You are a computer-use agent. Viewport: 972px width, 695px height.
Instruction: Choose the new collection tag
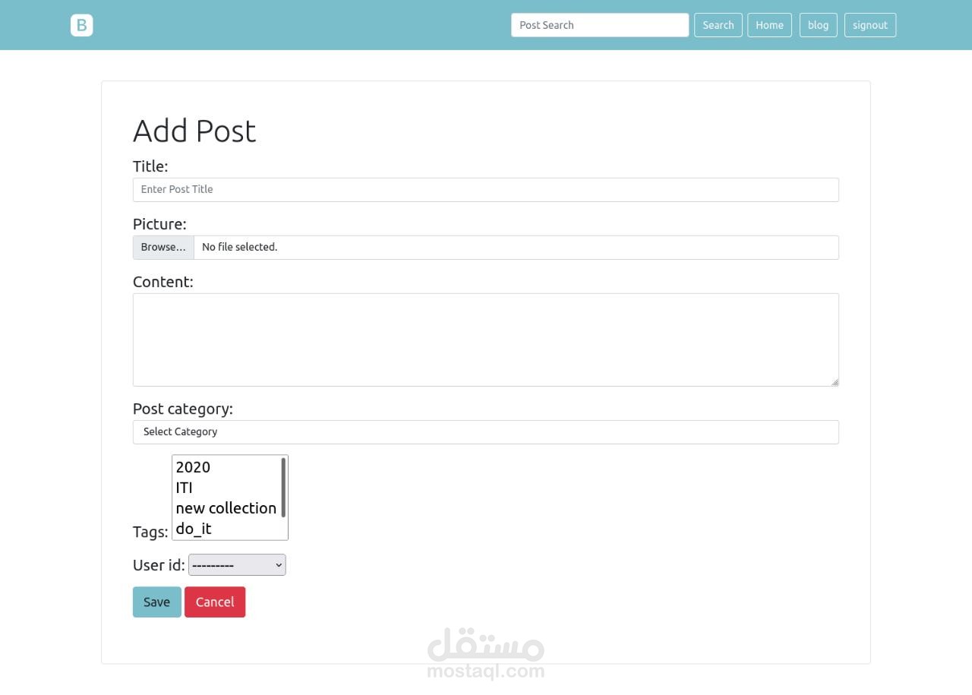[x=226, y=508]
